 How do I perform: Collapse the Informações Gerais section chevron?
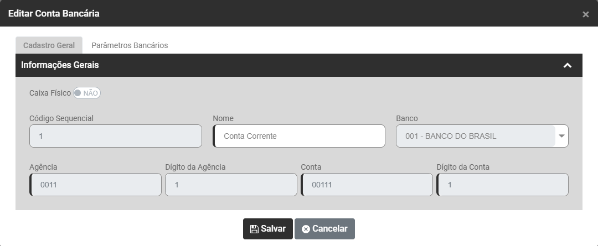[567, 65]
